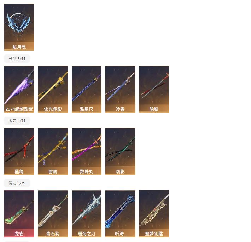Click the 切影 name caption
Screen dimensions: 251x242
point(121,171)
